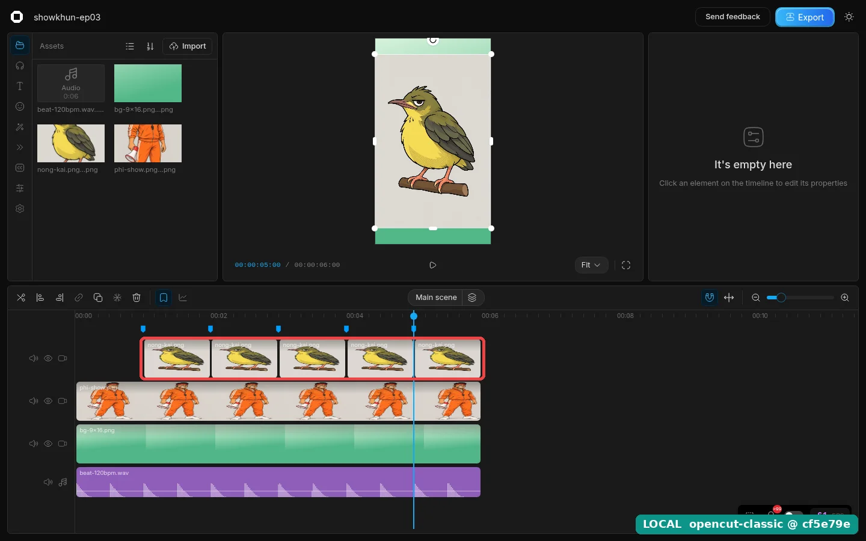Open the Fit zoom dropdown
Image resolution: width=866 pixels, height=541 pixels.
coord(591,265)
